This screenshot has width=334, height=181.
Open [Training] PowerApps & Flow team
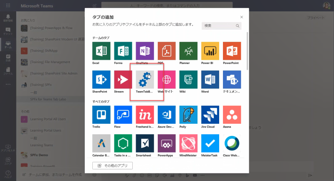(x=51, y=28)
